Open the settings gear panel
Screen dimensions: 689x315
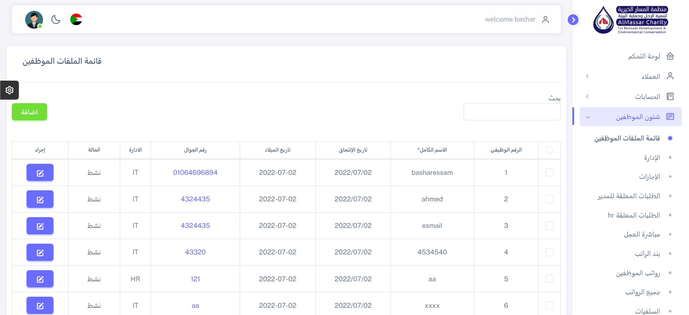click(9, 90)
